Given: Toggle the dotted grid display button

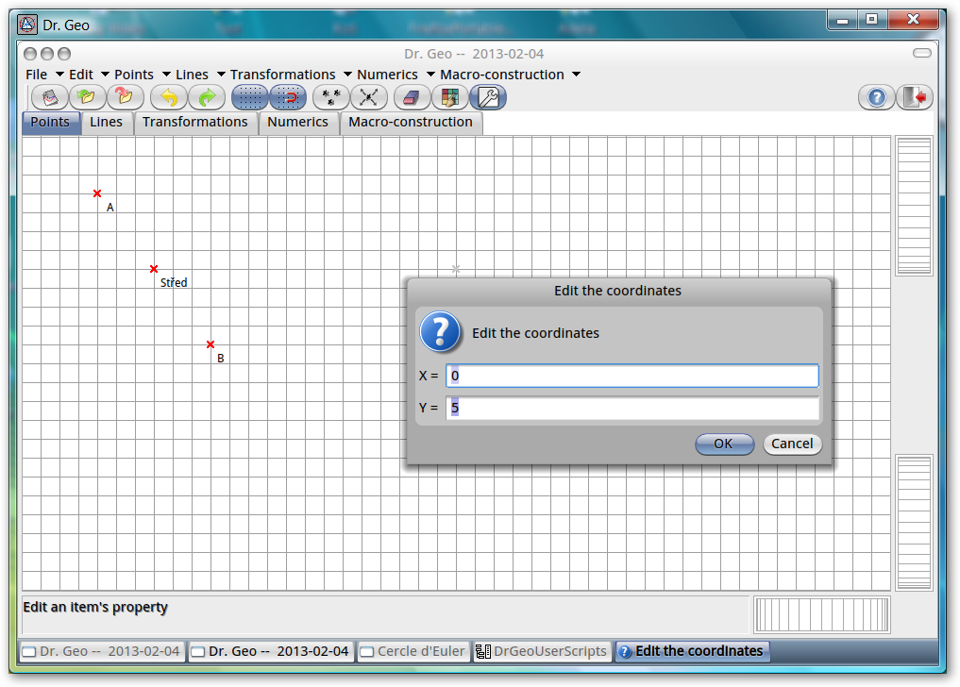Looking at the screenshot, I should click(x=250, y=97).
